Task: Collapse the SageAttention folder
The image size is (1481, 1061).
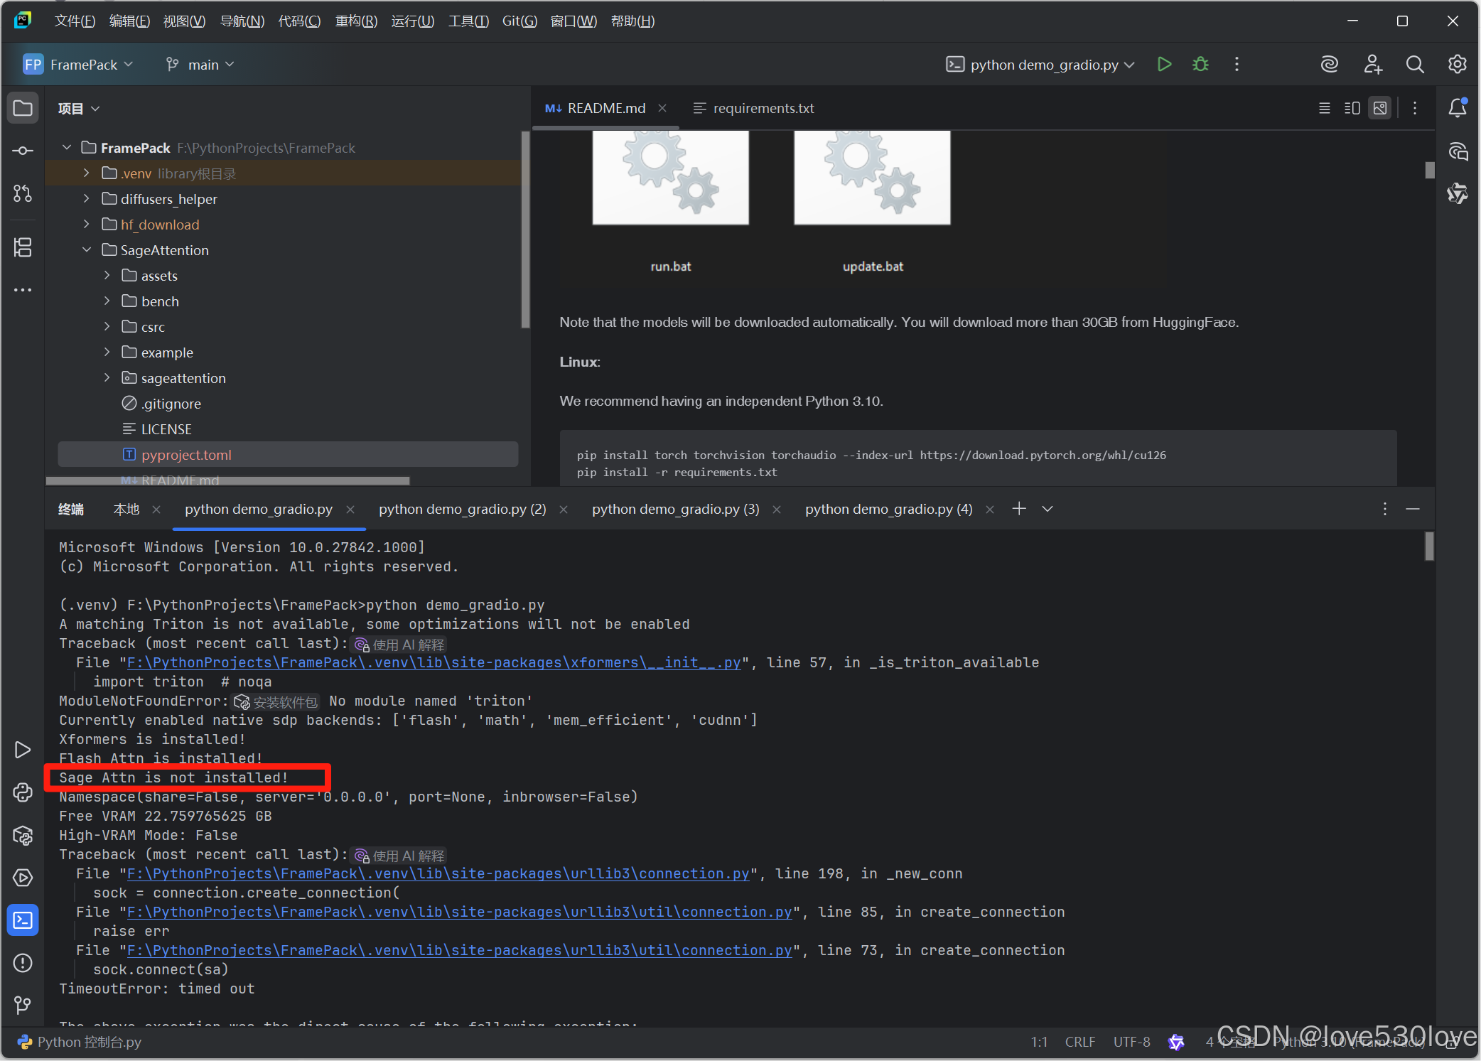Action: click(87, 250)
